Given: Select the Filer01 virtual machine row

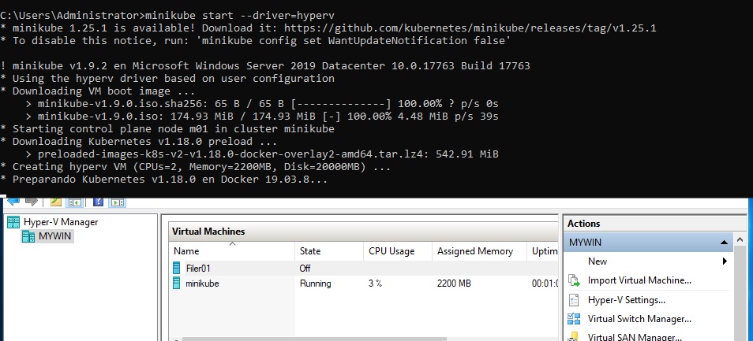Looking at the screenshot, I should [199, 268].
